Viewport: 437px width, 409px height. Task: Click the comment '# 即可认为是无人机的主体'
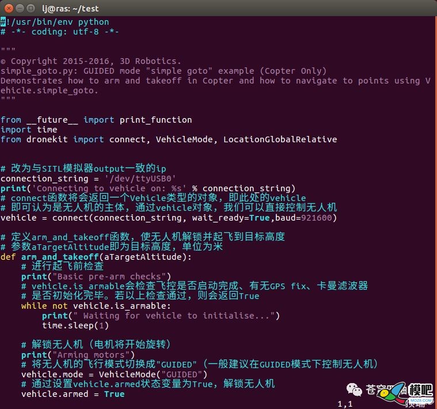coord(169,208)
